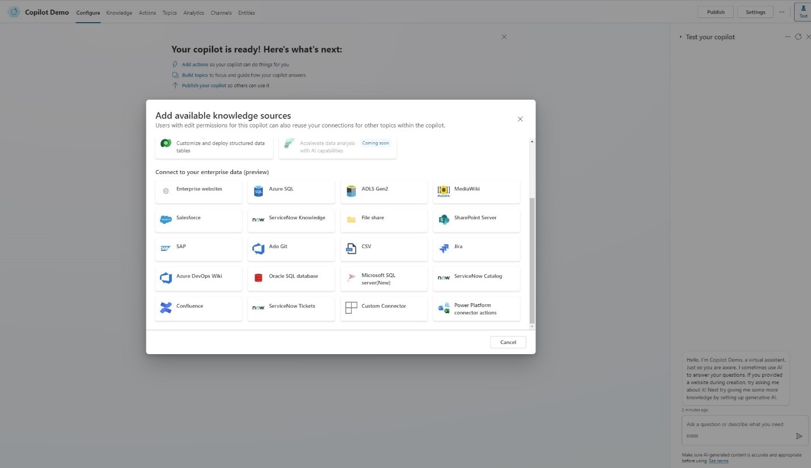Click the Cancel button in dialog
811x468 pixels.
(508, 342)
